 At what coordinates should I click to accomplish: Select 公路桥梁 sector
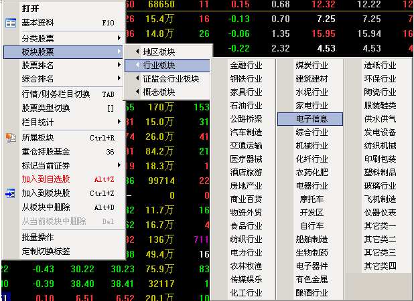tap(246, 119)
